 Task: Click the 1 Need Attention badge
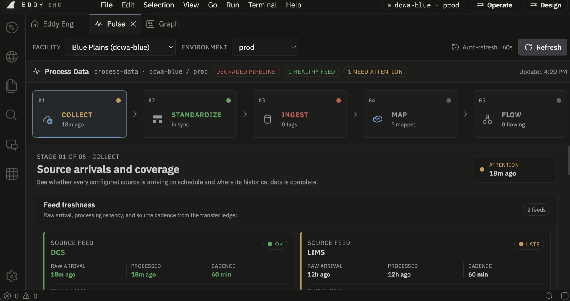pos(375,72)
